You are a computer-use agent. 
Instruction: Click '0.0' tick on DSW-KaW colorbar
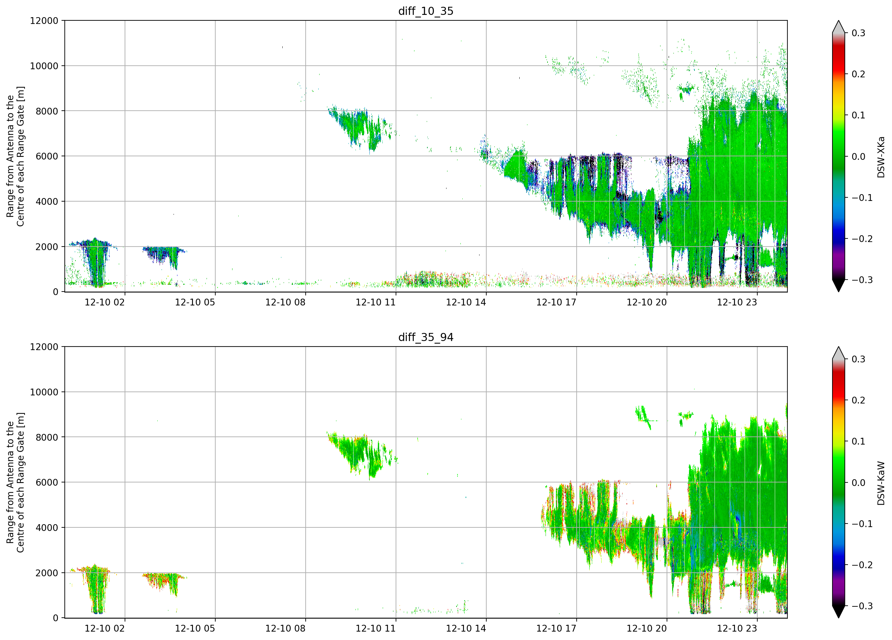[859, 483]
